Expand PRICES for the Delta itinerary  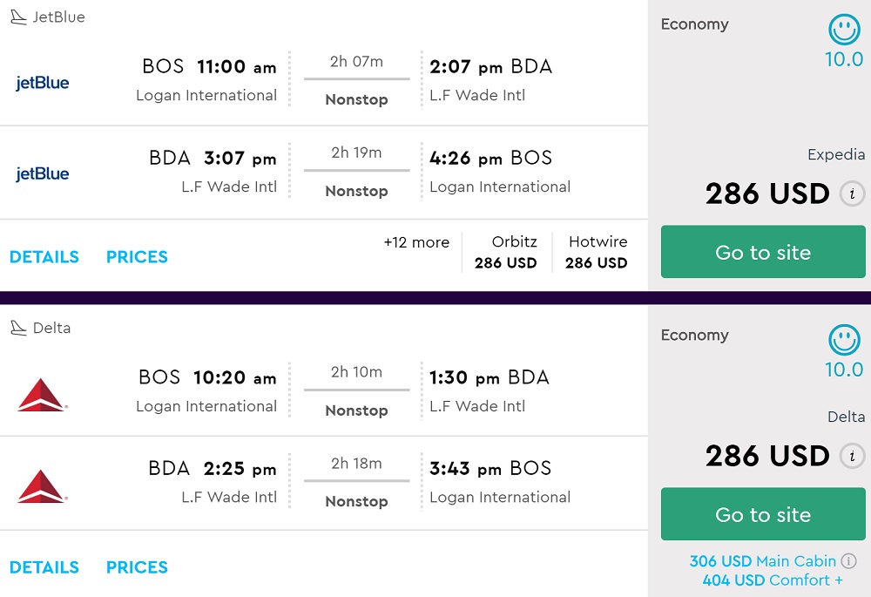coord(137,567)
